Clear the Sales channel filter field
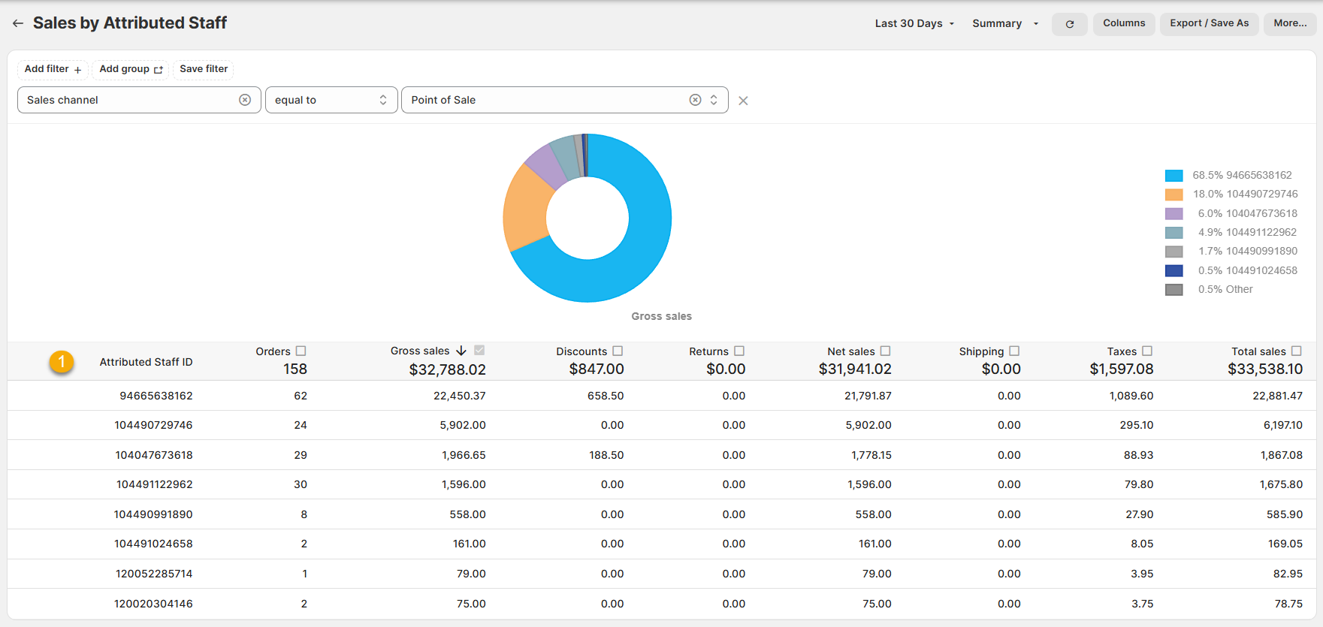 point(245,100)
